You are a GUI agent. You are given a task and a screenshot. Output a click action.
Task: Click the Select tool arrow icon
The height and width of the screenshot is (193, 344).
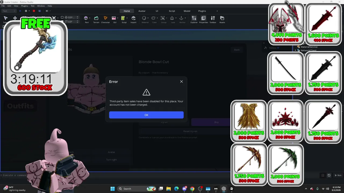click(5, 18)
